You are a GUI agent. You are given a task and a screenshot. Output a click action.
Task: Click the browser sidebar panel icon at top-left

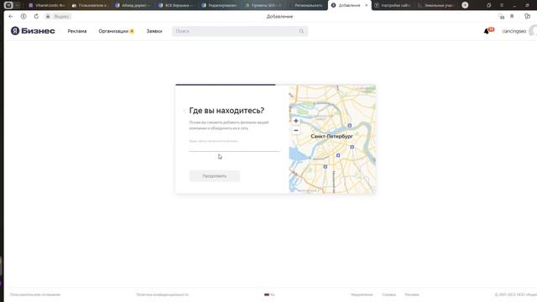(x=8, y=5)
